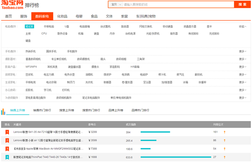252x162 pixels.
Task: Open the CPU subcategory
Action: point(44,34)
